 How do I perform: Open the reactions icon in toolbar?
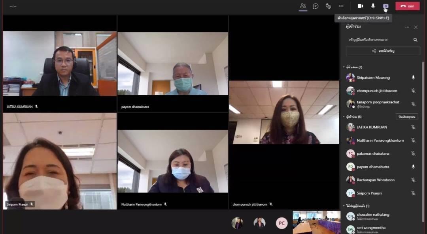point(329,6)
